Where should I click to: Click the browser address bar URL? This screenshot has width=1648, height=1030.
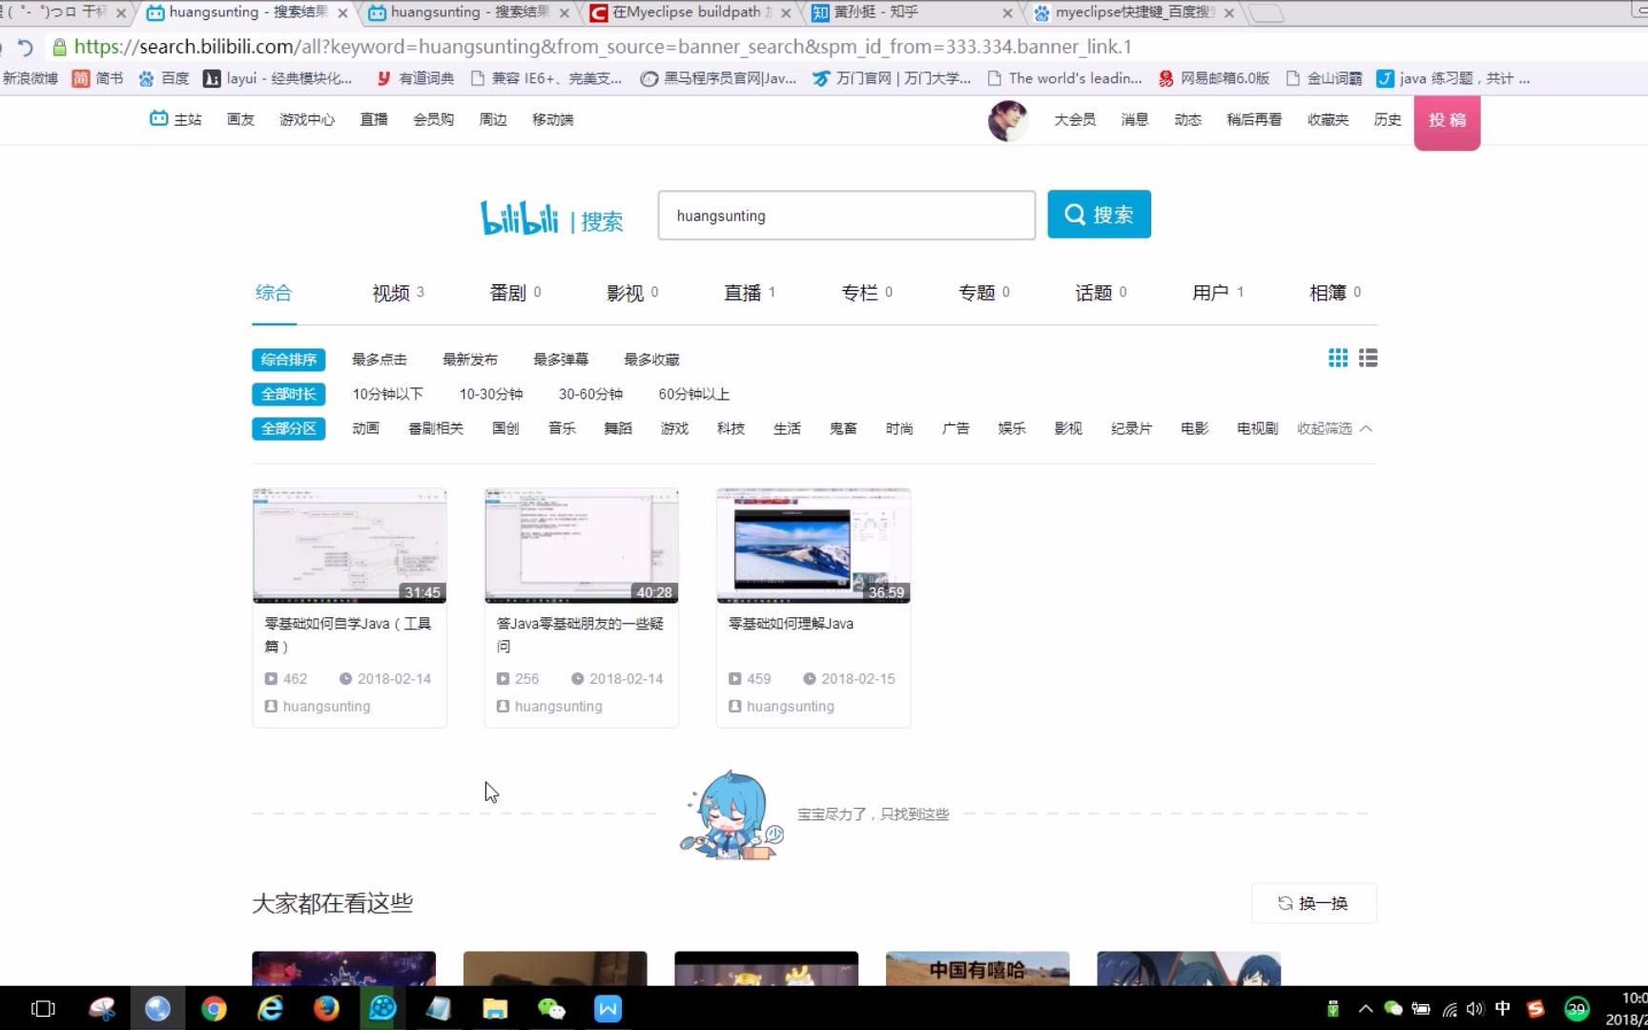point(603,47)
